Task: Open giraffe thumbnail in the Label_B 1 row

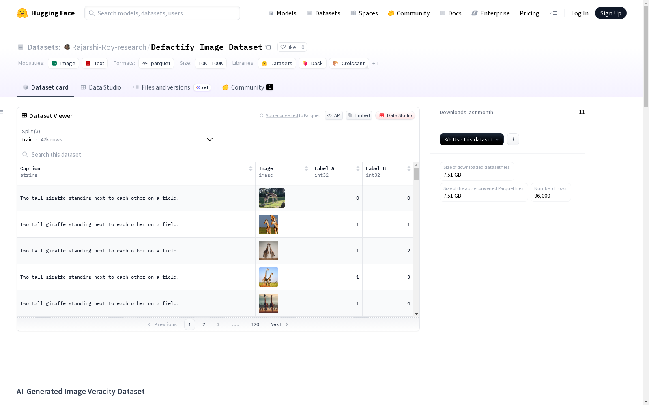Action: 269,224
